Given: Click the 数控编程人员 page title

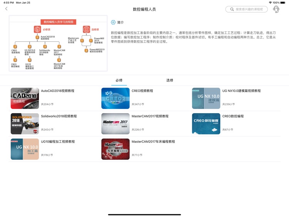Looking at the screenshot, I should click(144, 9).
